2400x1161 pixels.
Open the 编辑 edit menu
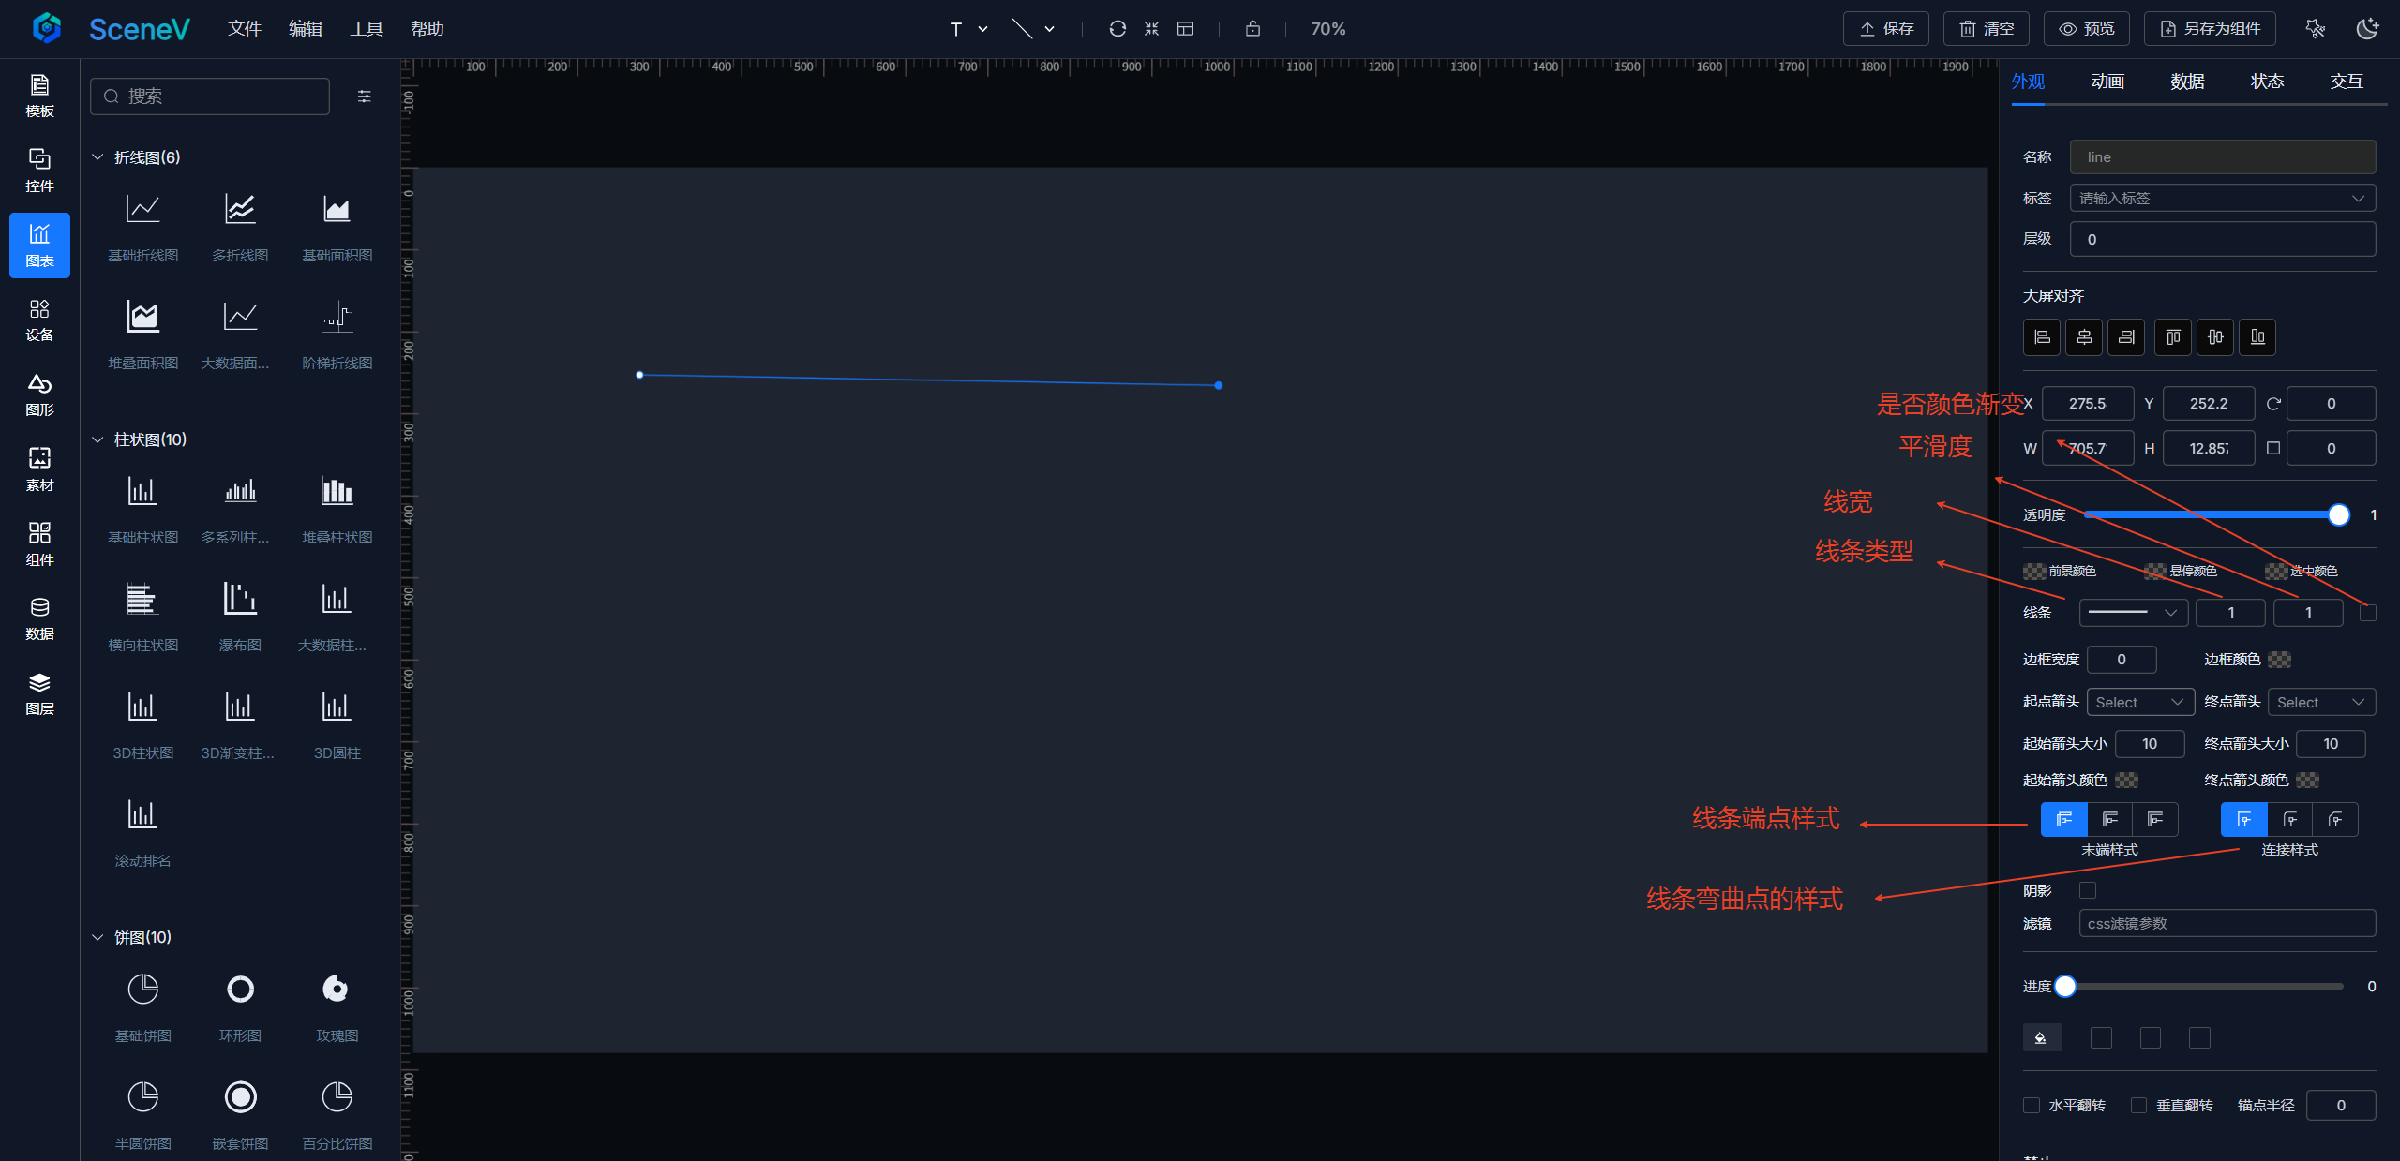pyautogui.click(x=305, y=29)
